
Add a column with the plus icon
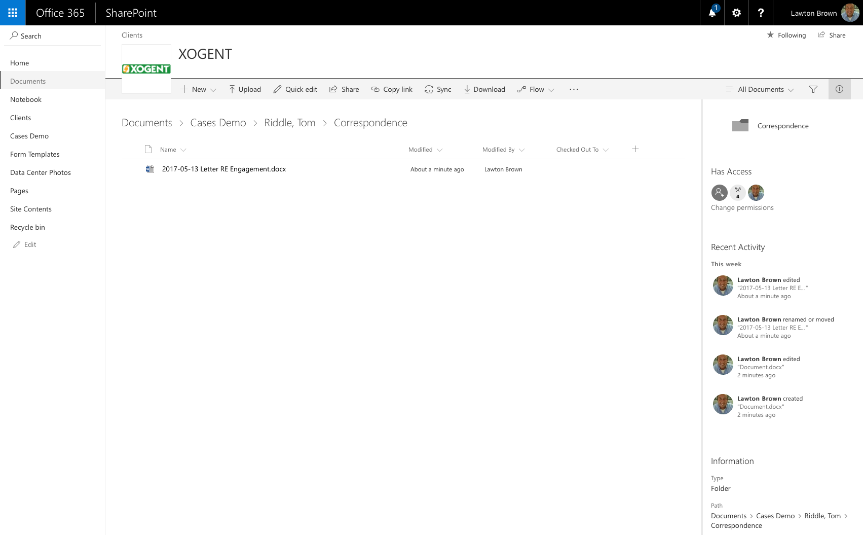pyautogui.click(x=635, y=149)
